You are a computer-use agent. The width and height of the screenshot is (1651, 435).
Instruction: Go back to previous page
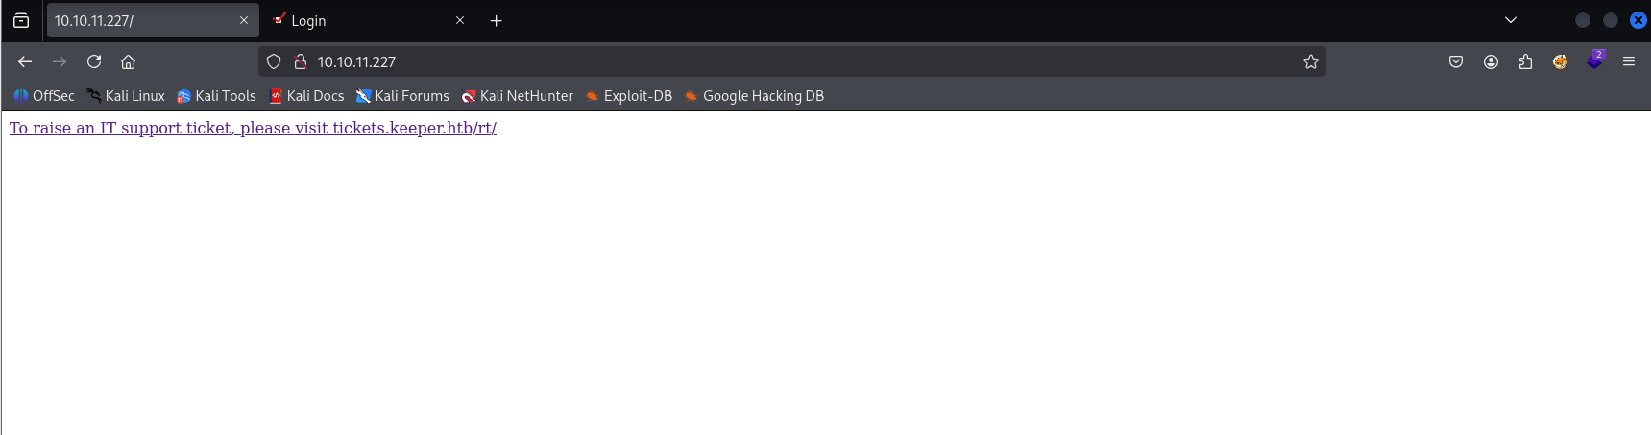[x=25, y=61]
